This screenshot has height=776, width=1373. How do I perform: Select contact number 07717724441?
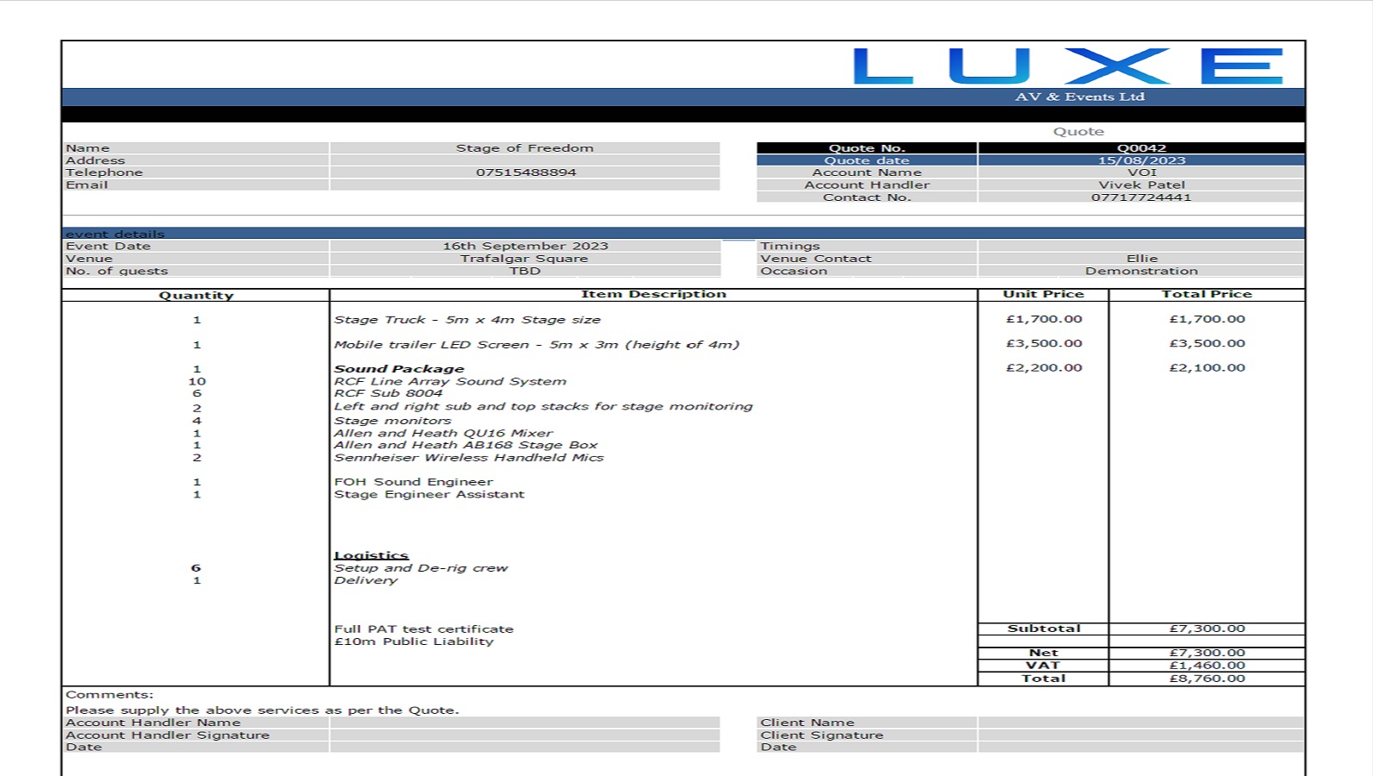click(1141, 197)
